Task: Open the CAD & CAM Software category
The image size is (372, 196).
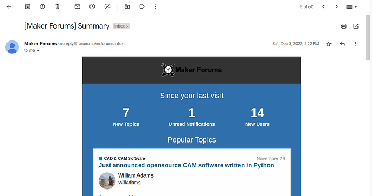Action: point(125,158)
